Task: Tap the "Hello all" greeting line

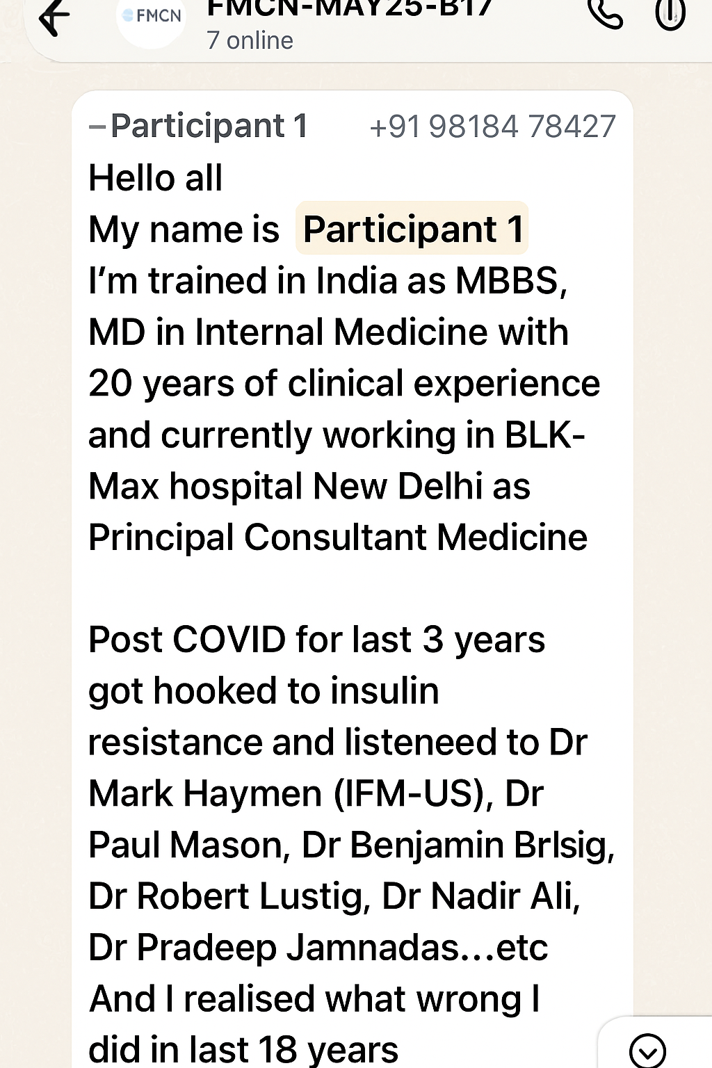Action: 156,178
